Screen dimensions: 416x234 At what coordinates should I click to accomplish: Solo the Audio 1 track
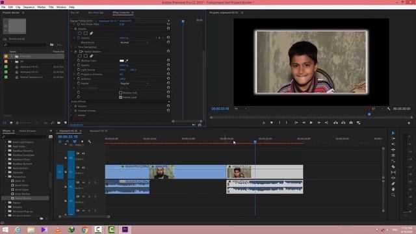[89, 182]
